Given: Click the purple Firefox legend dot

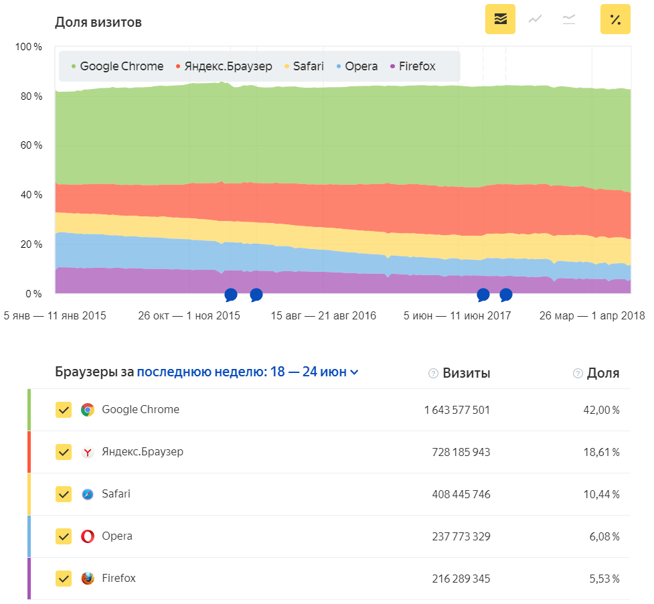Looking at the screenshot, I should coord(392,66).
